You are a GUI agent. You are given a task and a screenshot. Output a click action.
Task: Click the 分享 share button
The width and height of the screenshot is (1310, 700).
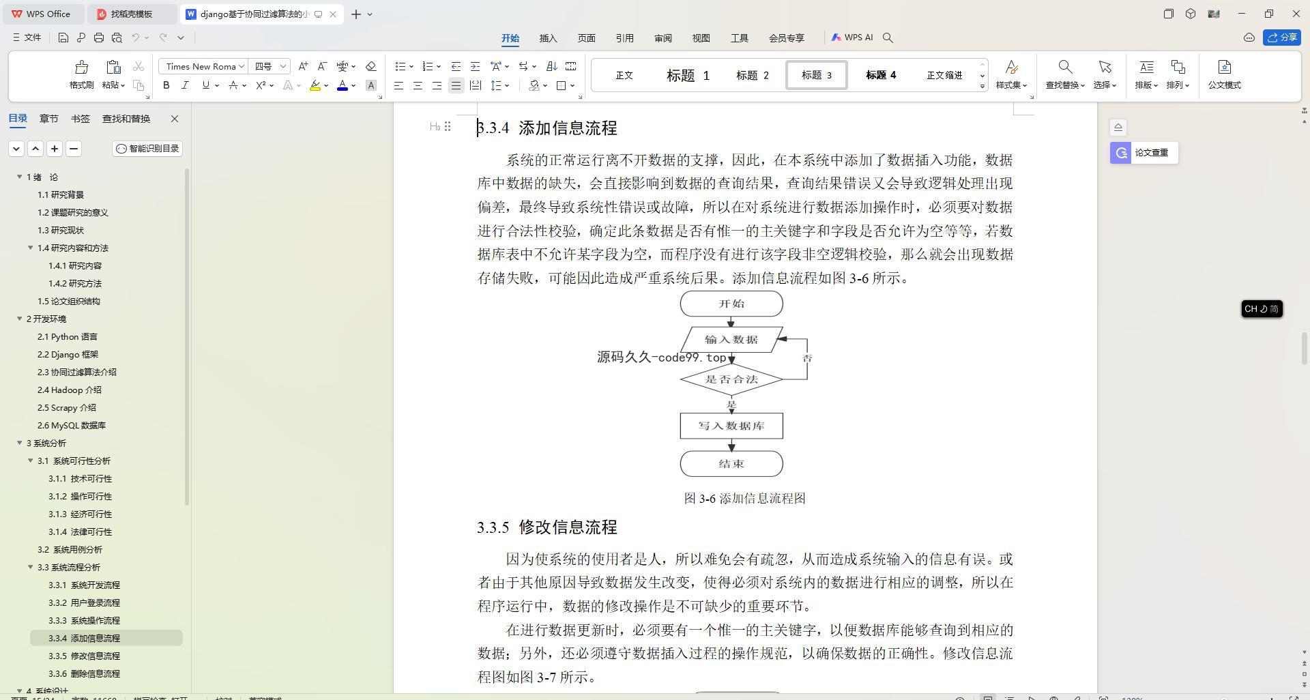click(1281, 38)
